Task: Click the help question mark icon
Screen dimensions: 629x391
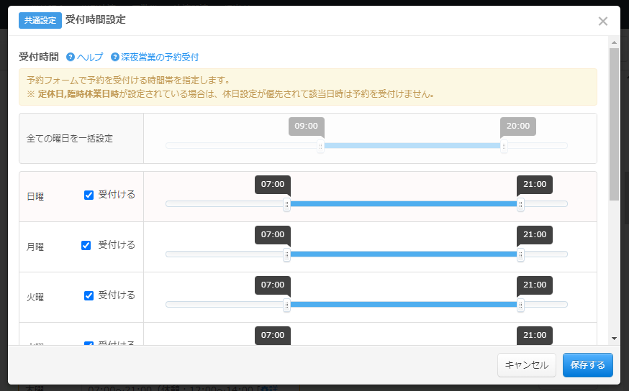Action: click(71, 57)
